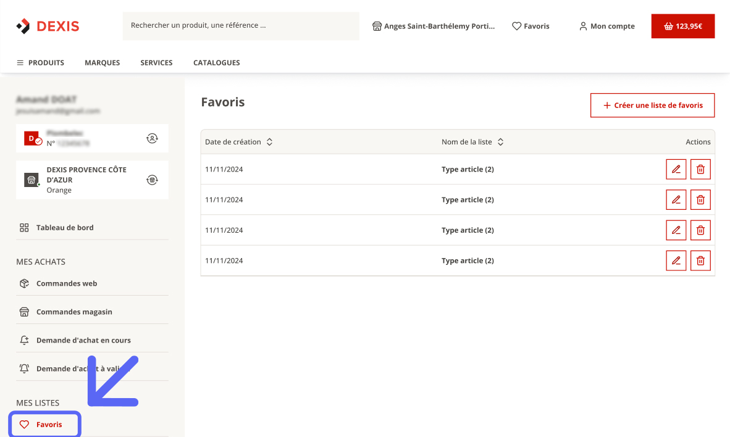Sort by Date de création
The height and width of the screenshot is (437, 730).
[x=238, y=142]
